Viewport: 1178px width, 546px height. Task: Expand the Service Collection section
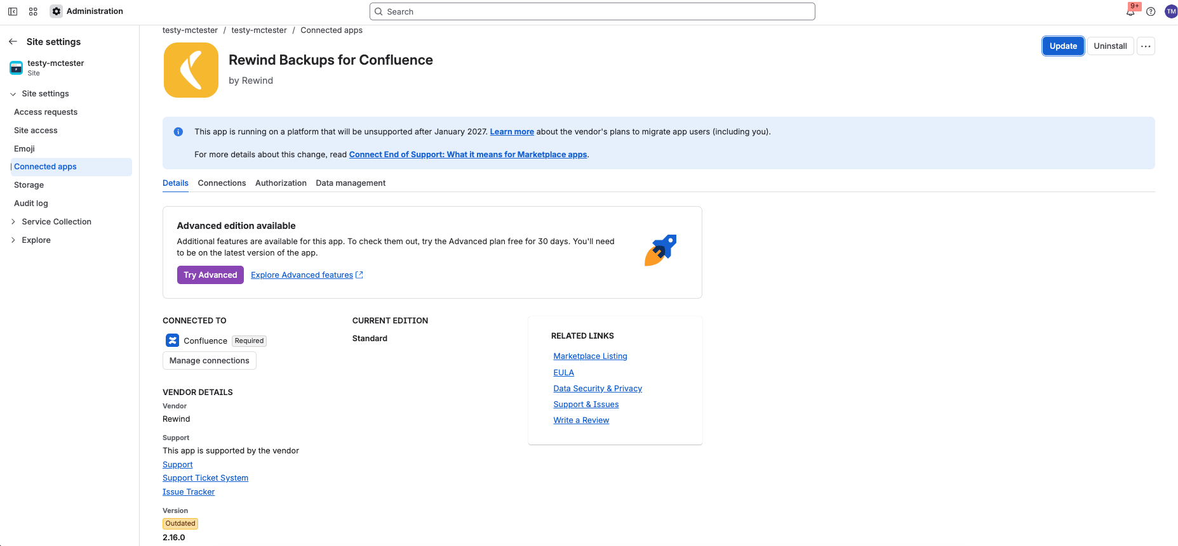13,222
